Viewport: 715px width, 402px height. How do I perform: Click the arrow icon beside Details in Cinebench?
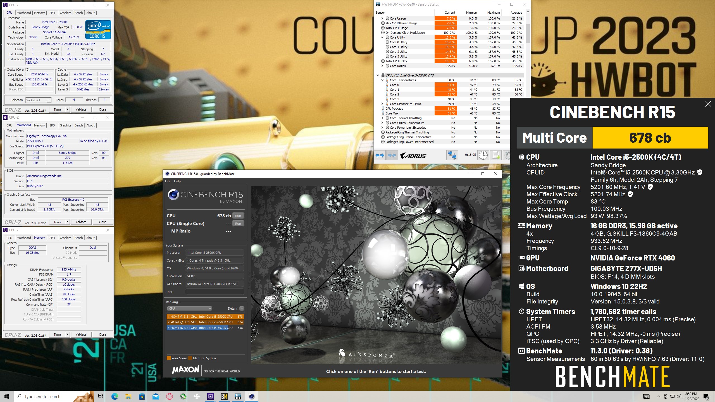click(242, 308)
